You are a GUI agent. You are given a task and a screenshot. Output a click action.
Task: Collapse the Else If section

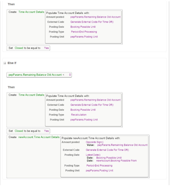coord(5,63)
